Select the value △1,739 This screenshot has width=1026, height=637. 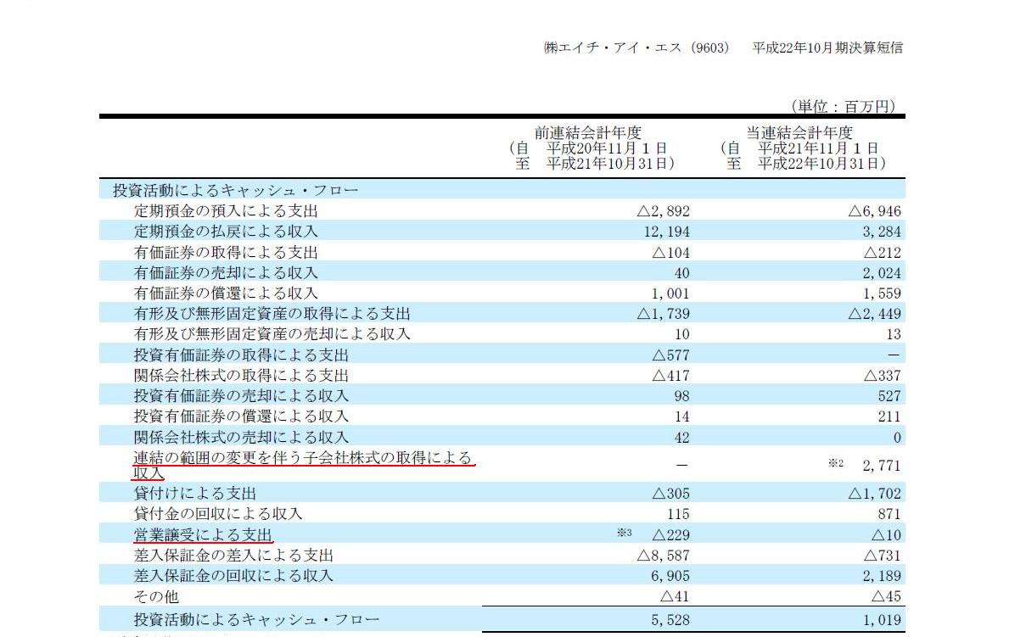pos(663,314)
